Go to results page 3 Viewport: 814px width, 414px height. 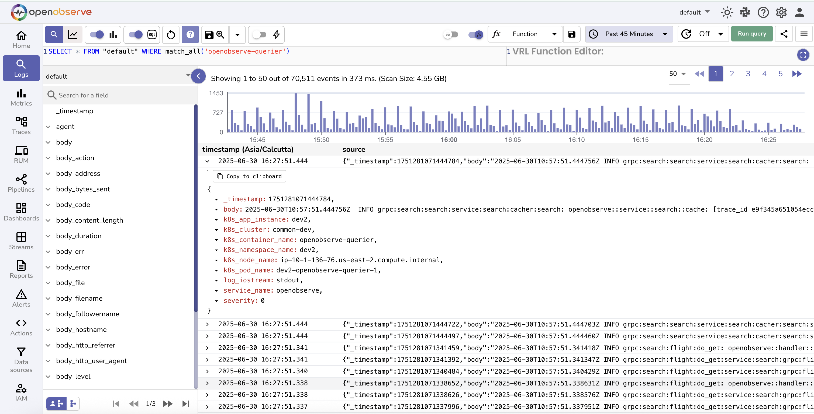pyautogui.click(x=748, y=74)
